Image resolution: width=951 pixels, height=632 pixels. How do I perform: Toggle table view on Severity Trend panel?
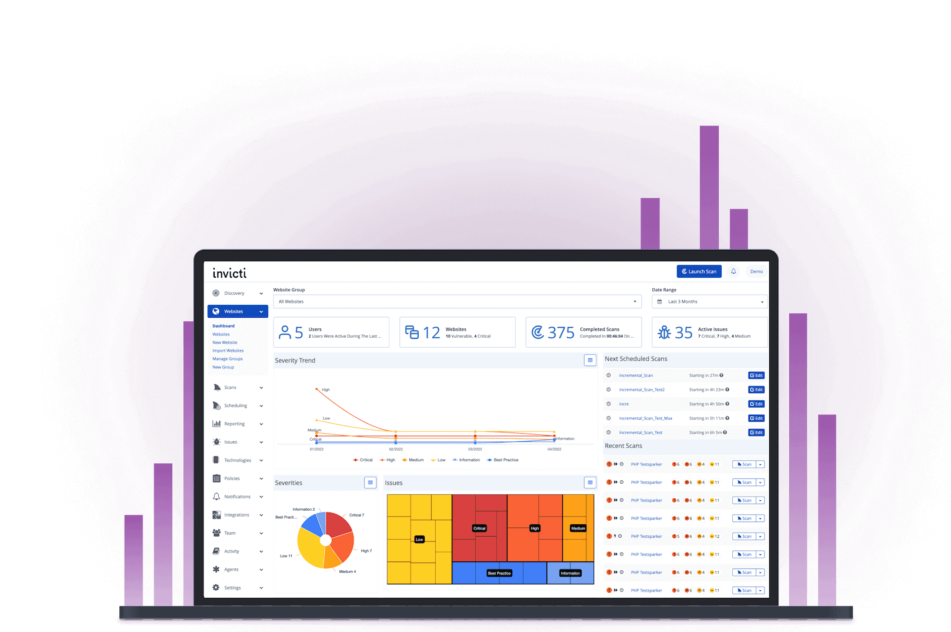pos(590,360)
